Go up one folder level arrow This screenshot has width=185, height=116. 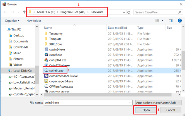pos(24,12)
